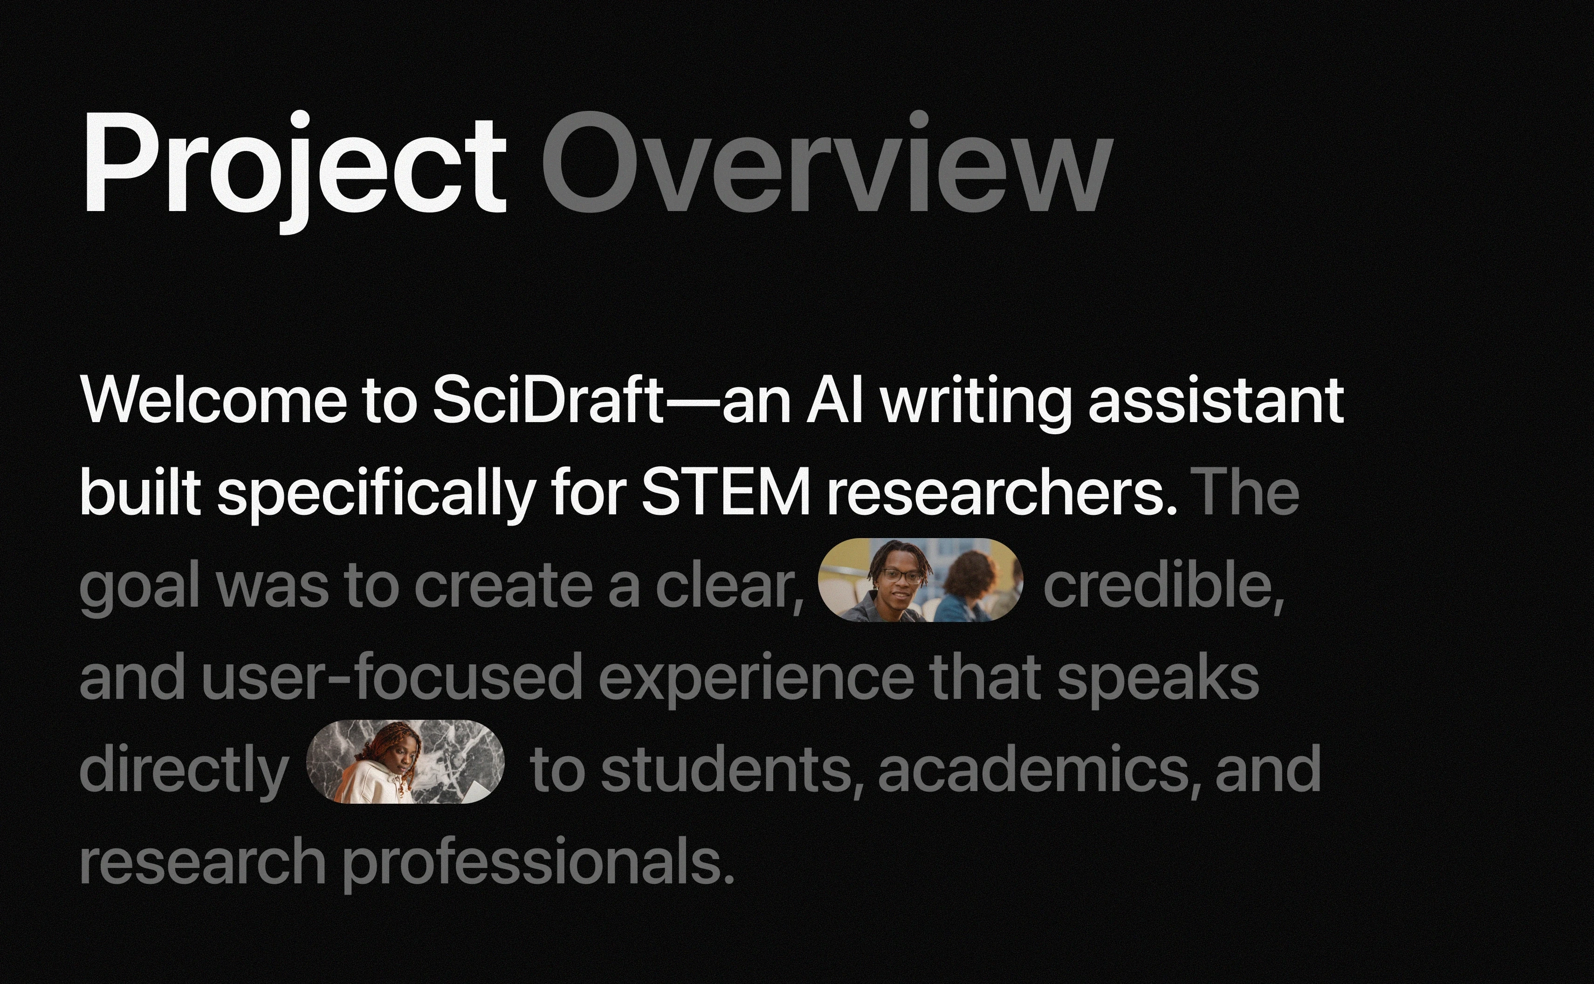Click the gray "Overview" heading word
This screenshot has width=1594, height=984.
point(825,163)
